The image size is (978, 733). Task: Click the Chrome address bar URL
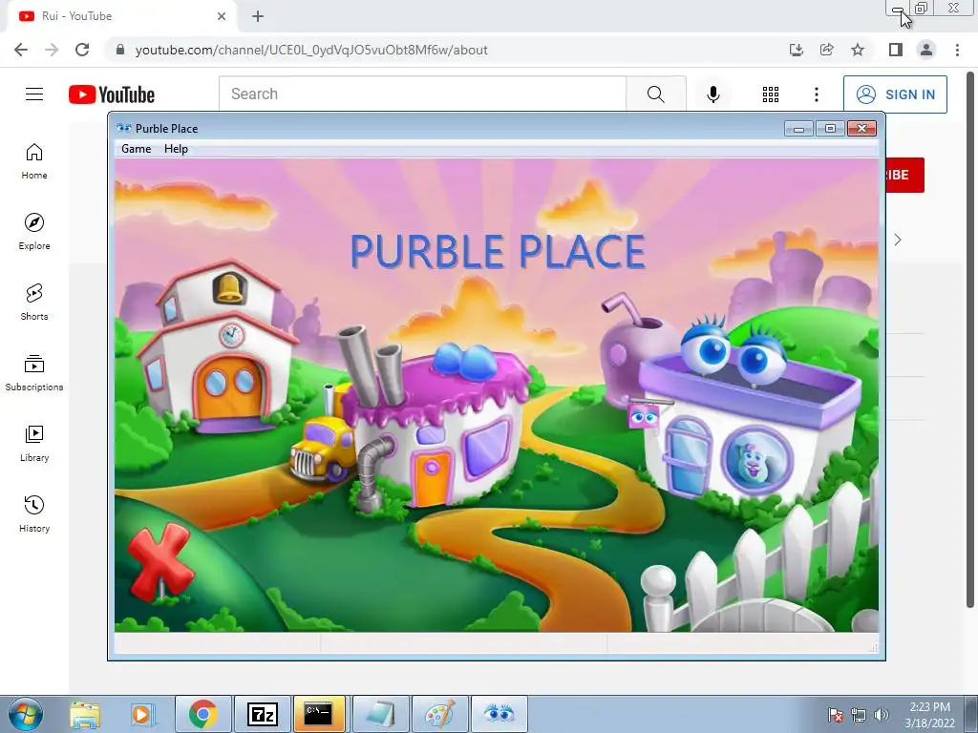point(311,50)
